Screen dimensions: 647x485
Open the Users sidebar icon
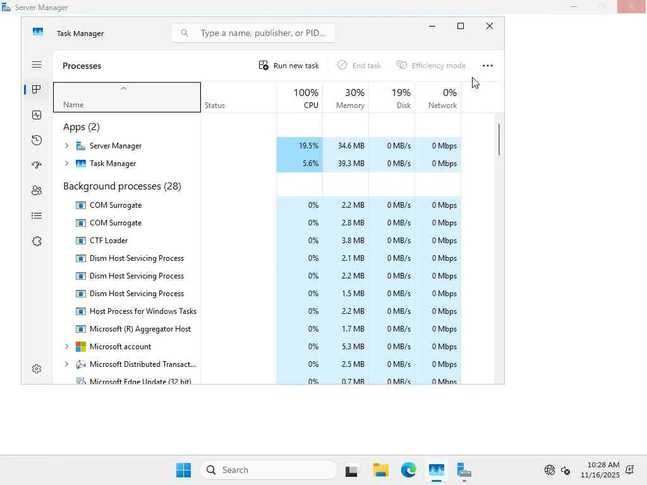tap(37, 191)
